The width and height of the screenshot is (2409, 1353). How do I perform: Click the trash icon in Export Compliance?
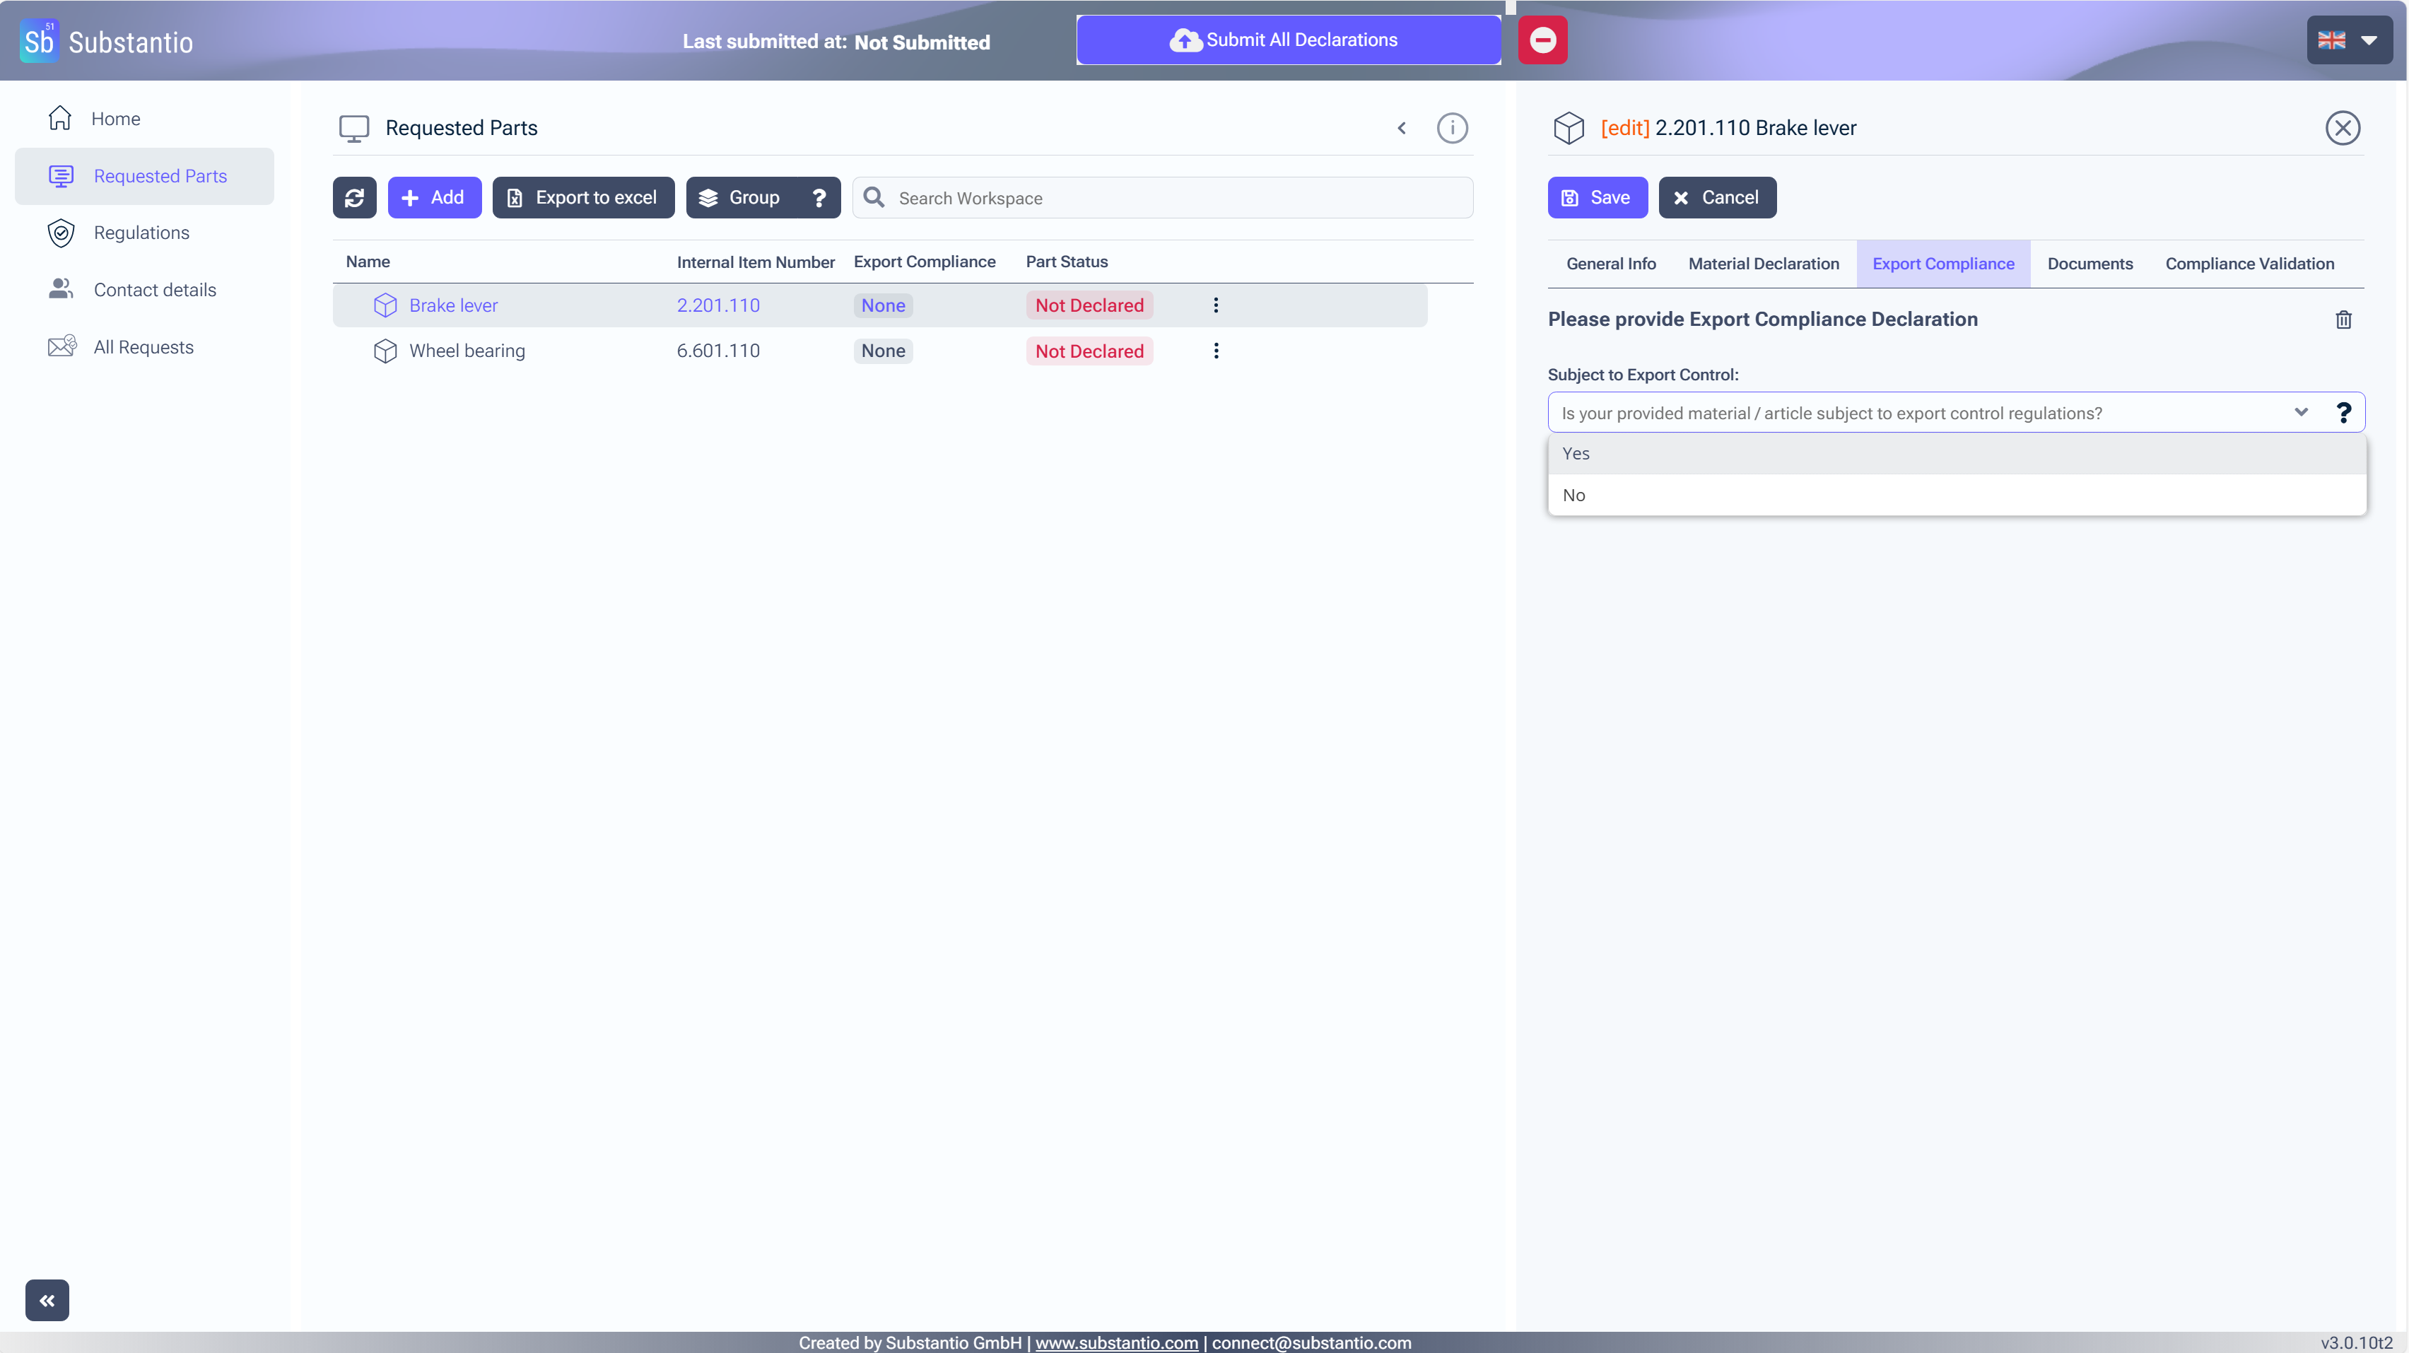[2343, 320]
